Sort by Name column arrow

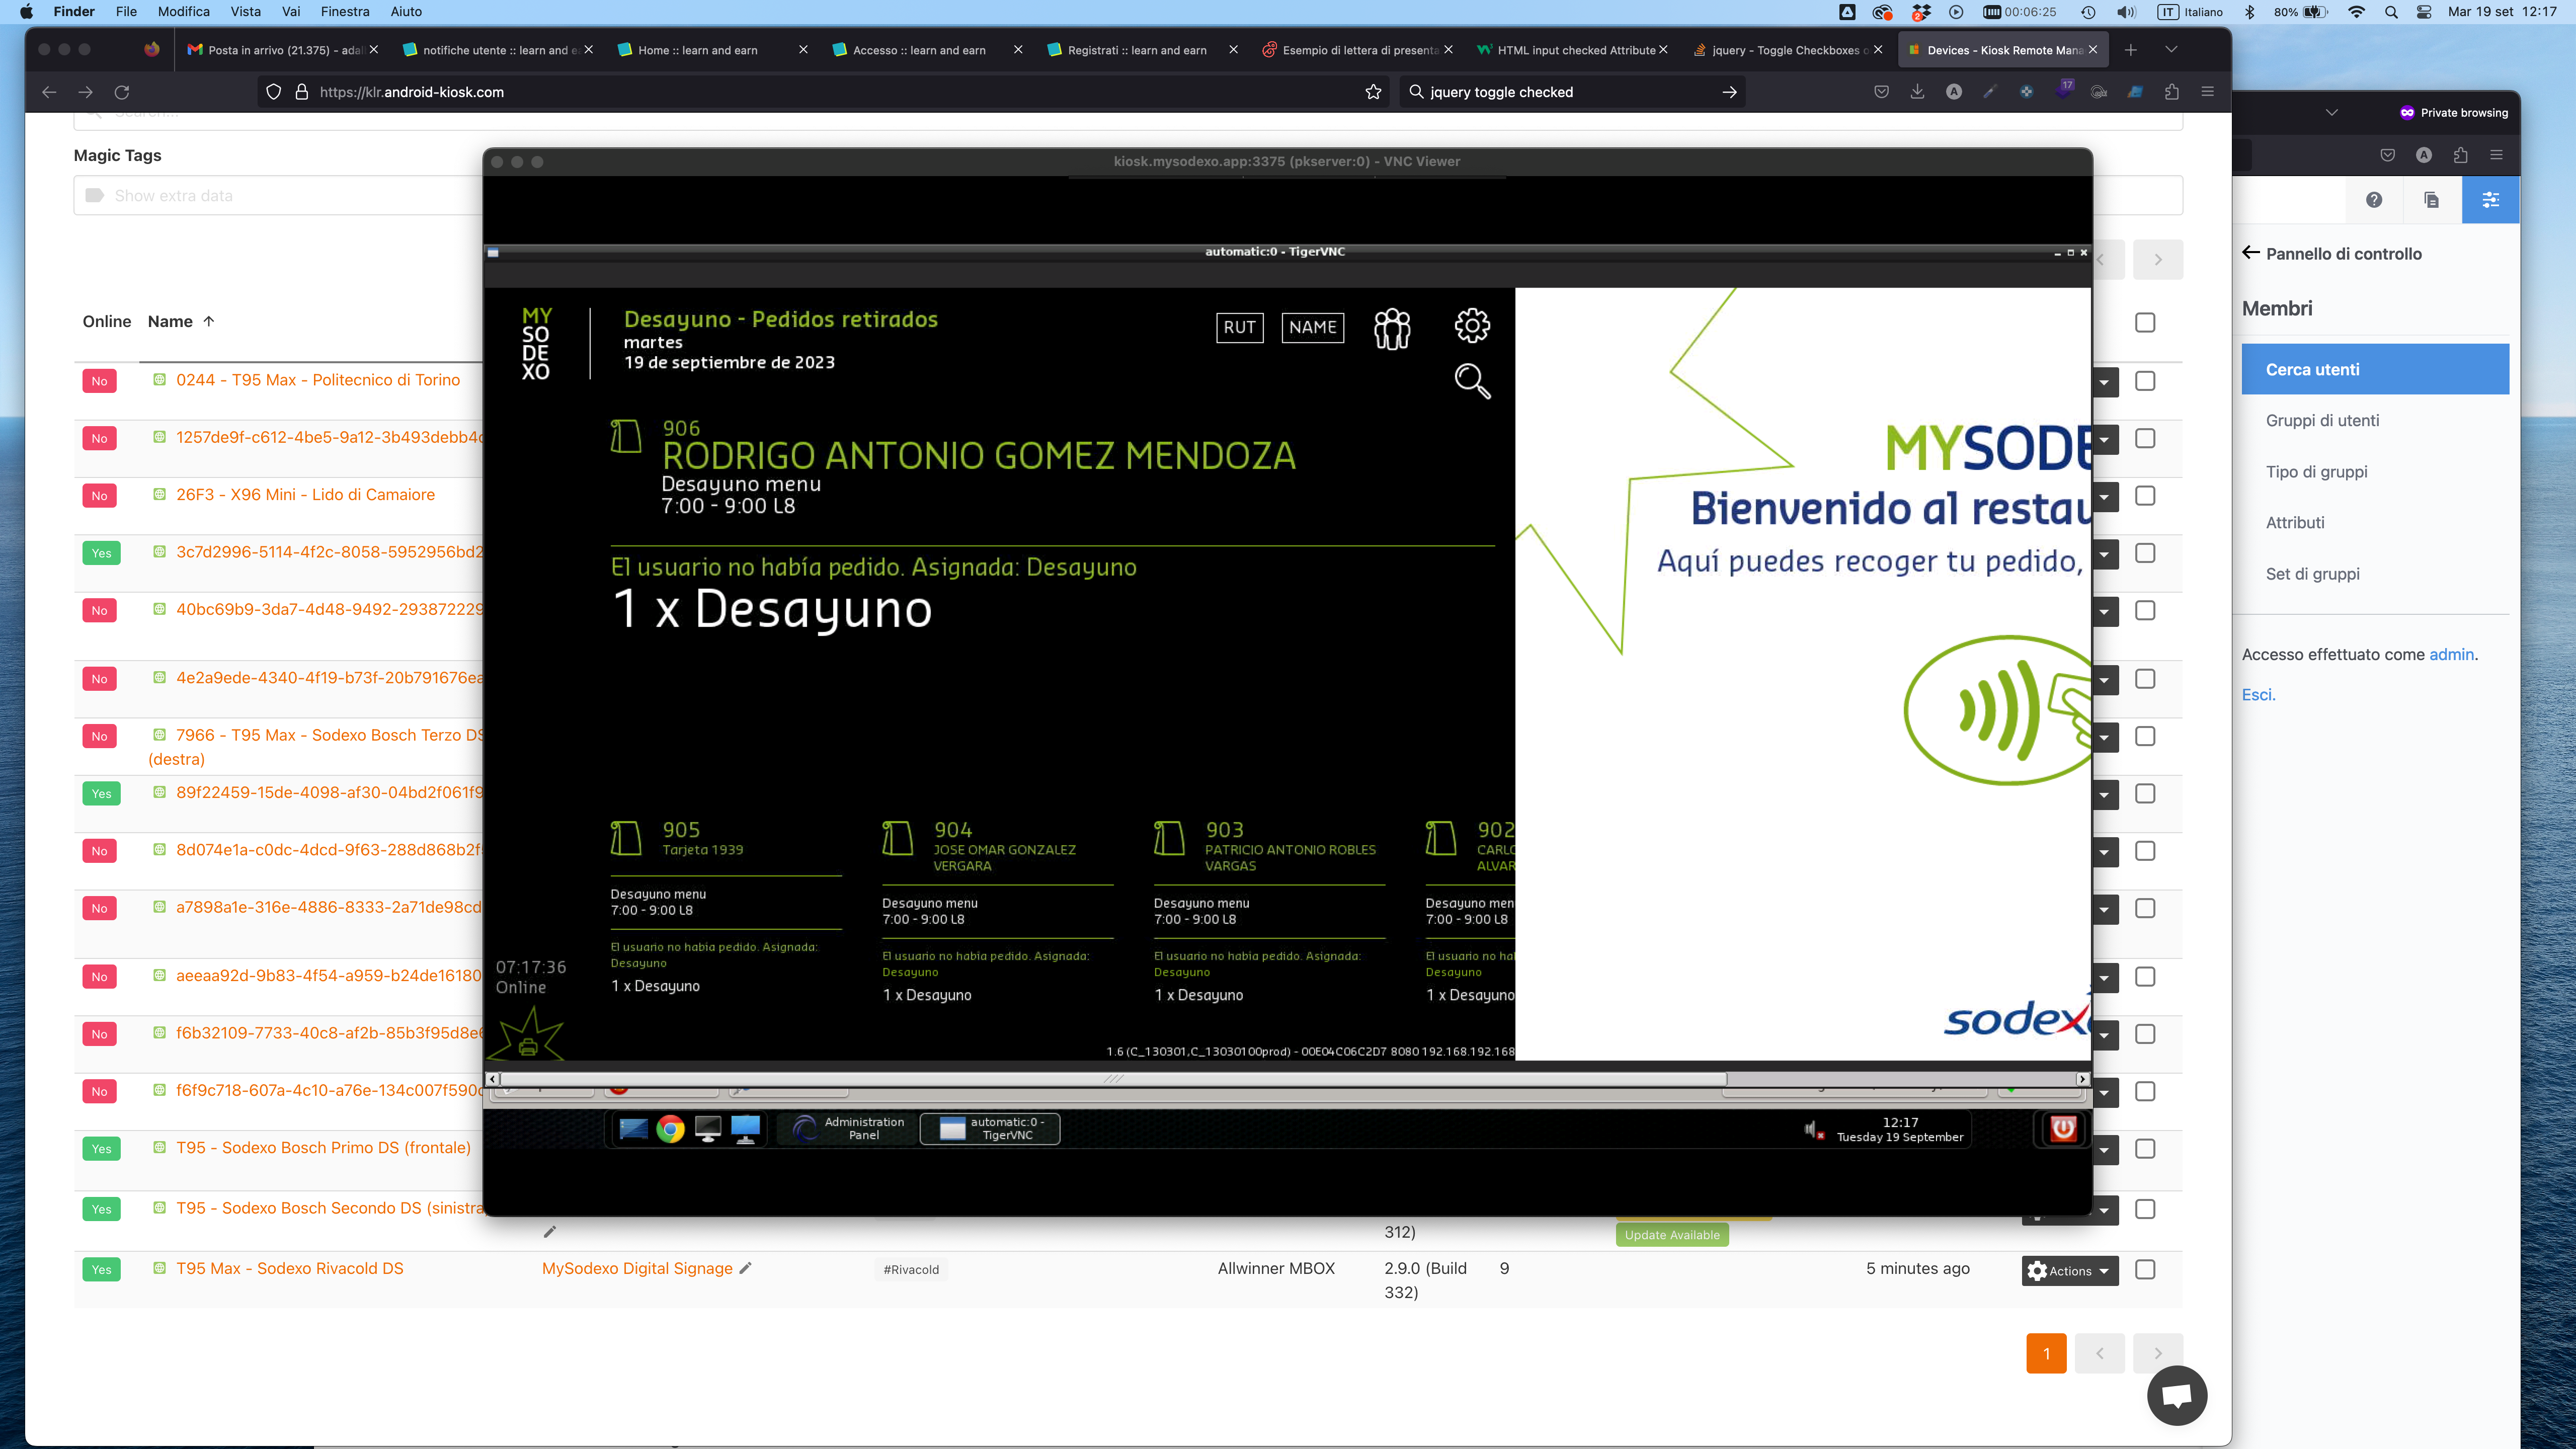click(208, 321)
